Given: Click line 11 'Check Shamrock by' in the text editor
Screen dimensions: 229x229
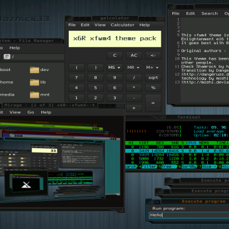Looking at the screenshot, I should (x=205, y=66).
